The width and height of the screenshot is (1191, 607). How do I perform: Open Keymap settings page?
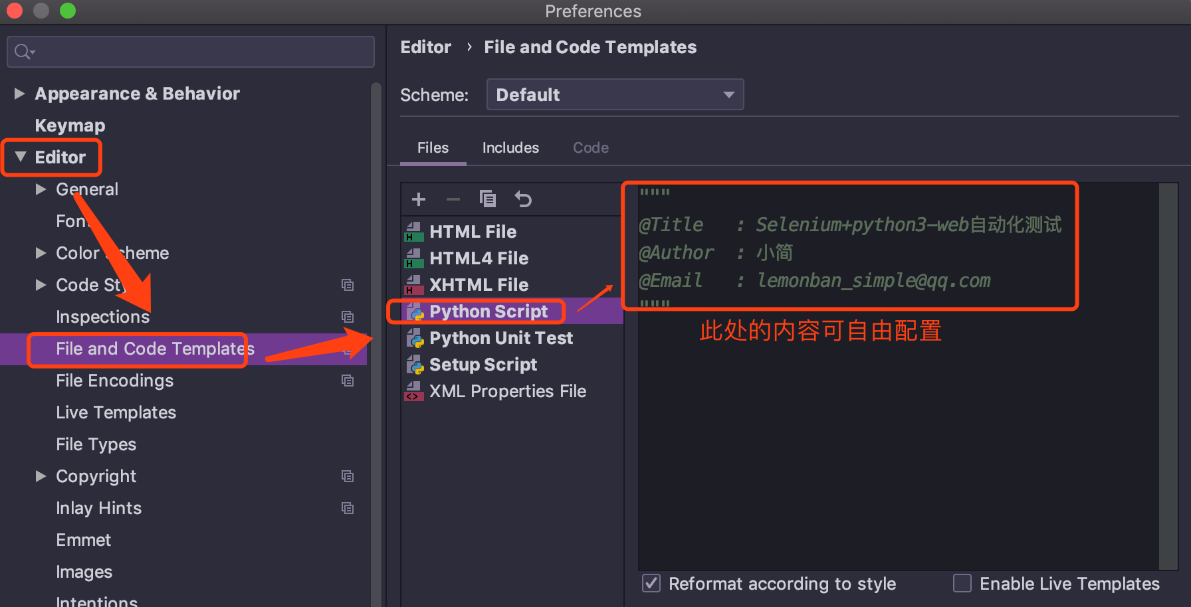(x=70, y=126)
